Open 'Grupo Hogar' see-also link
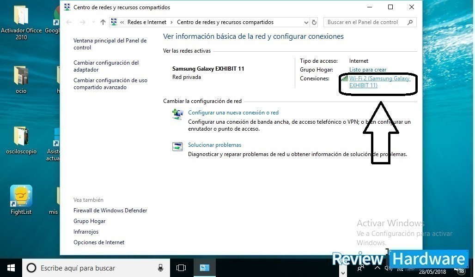 [x=89, y=221]
